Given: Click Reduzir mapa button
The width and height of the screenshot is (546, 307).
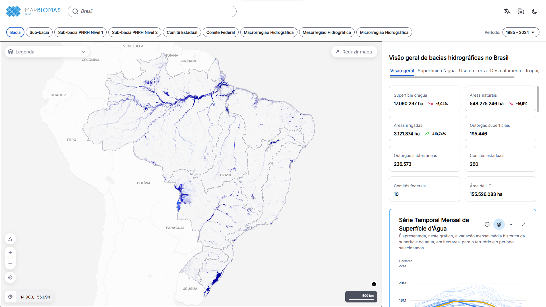Looking at the screenshot, I should pos(354,52).
